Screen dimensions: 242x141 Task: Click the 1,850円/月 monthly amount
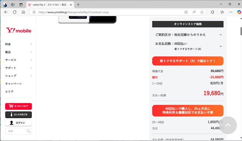click(x=216, y=122)
